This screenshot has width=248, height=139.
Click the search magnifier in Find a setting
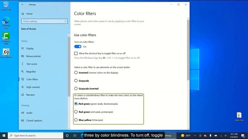point(65,21)
